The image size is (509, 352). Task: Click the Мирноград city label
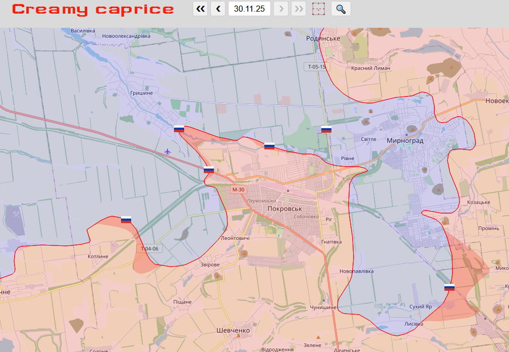[x=405, y=141]
